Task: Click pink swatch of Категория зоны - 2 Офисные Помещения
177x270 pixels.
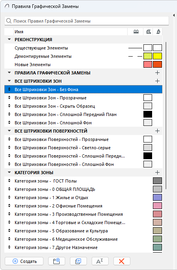Action: (157, 205)
